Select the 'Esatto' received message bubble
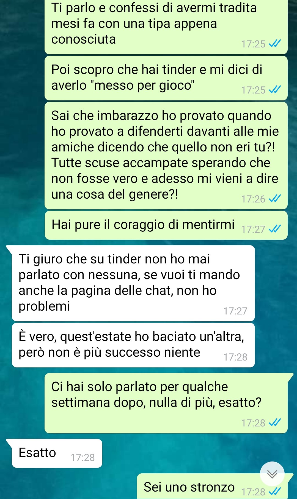The width and height of the screenshot is (297, 499). [x=57, y=453]
